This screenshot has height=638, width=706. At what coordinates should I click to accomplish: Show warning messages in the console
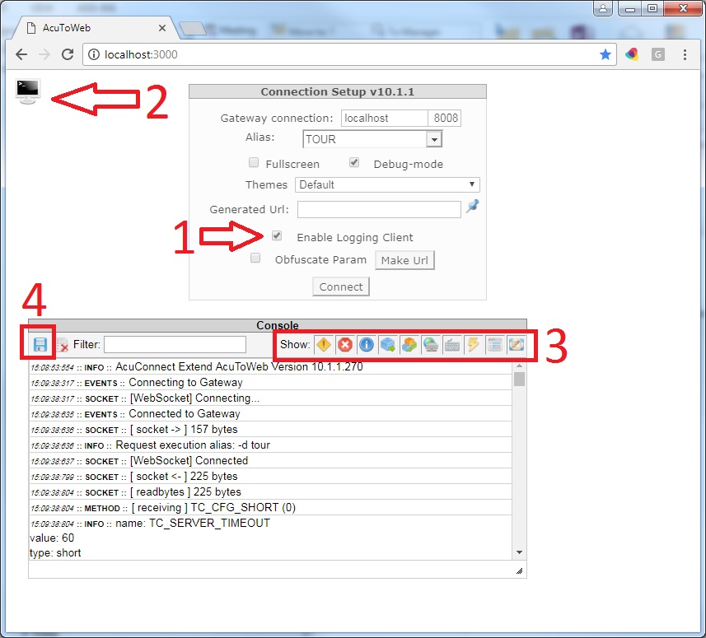coord(324,345)
